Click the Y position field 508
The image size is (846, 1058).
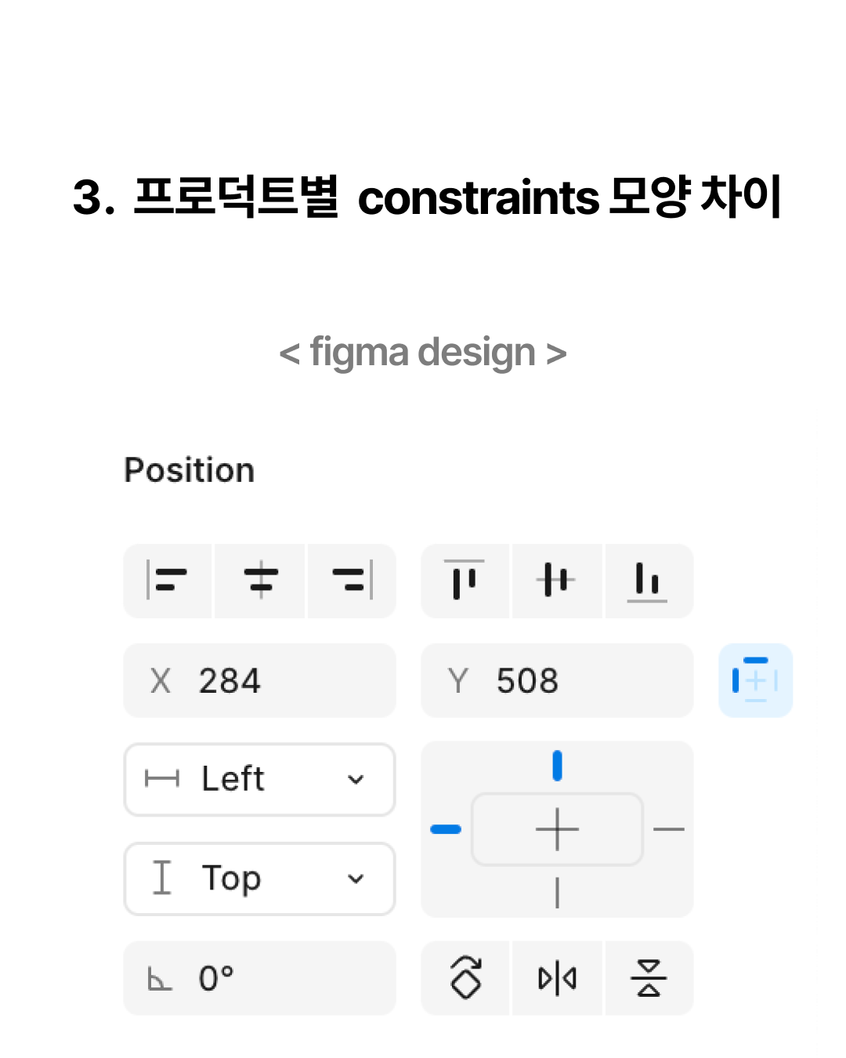557,680
